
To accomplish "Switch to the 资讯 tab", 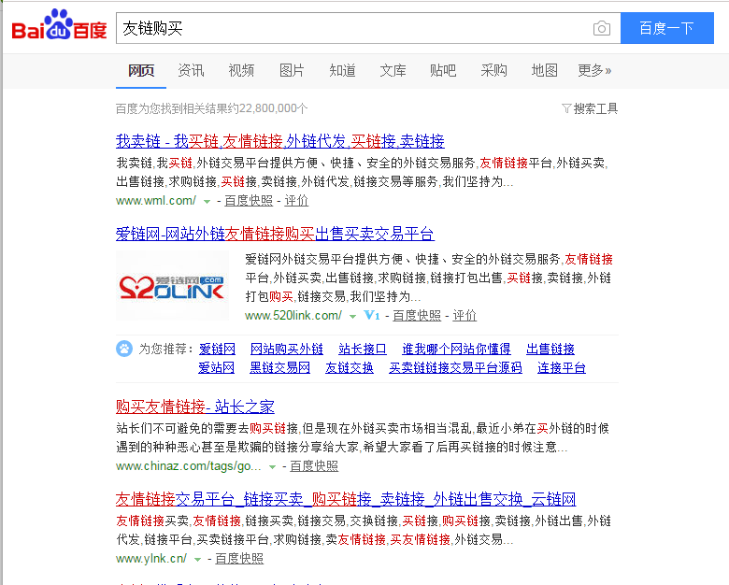I will pyautogui.click(x=191, y=71).
